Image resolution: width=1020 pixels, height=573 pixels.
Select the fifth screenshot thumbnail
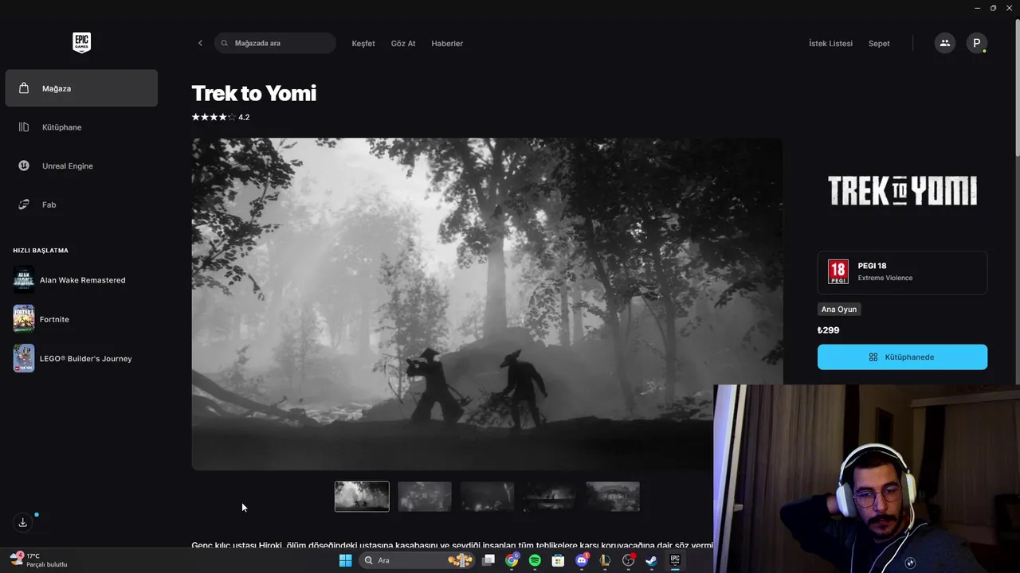coord(613,497)
